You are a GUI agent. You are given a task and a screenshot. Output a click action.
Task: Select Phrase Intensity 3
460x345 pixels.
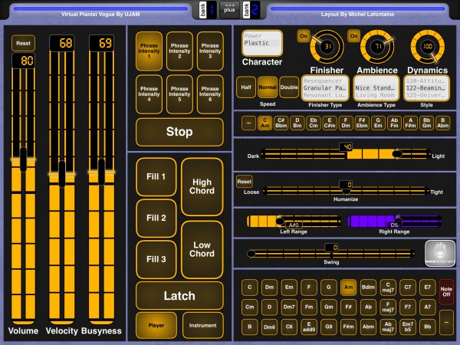pyautogui.click(x=210, y=51)
